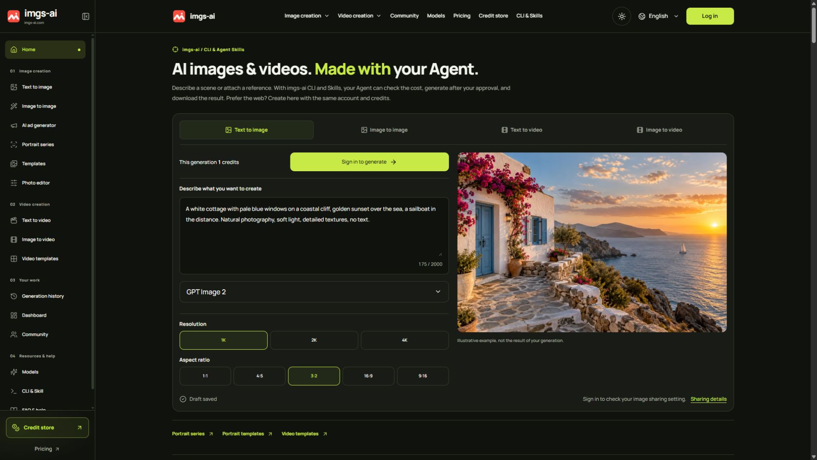Open Pricing in top navigation
This screenshot has height=460, width=817.
(x=461, y=16)
